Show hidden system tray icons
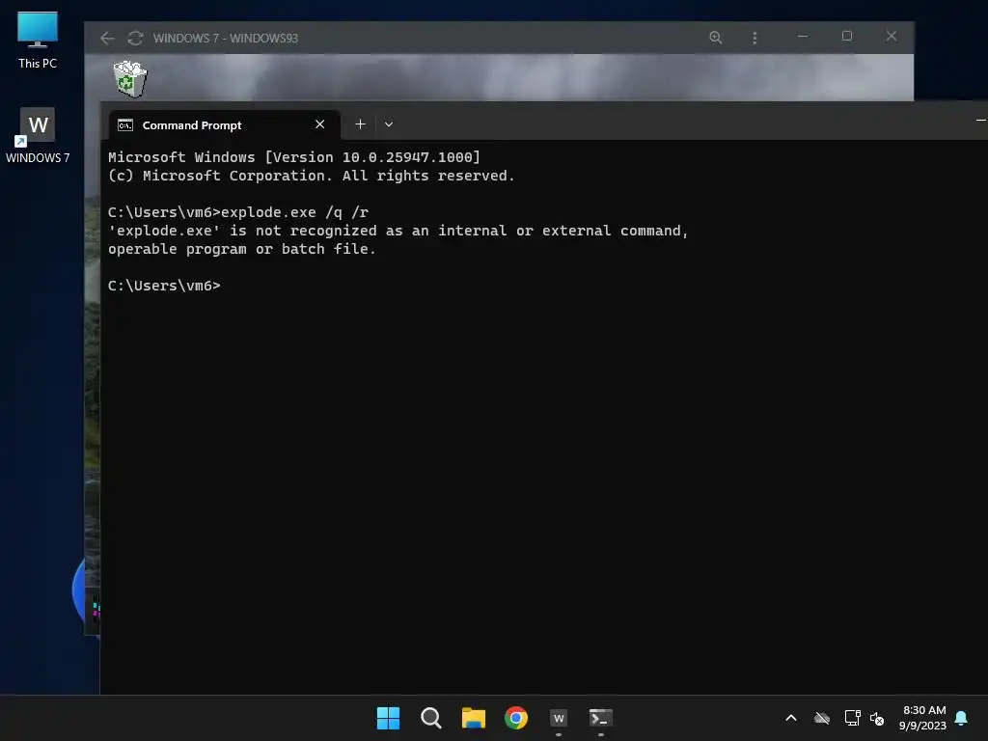 pyautogui.click(x=791, y=718)
